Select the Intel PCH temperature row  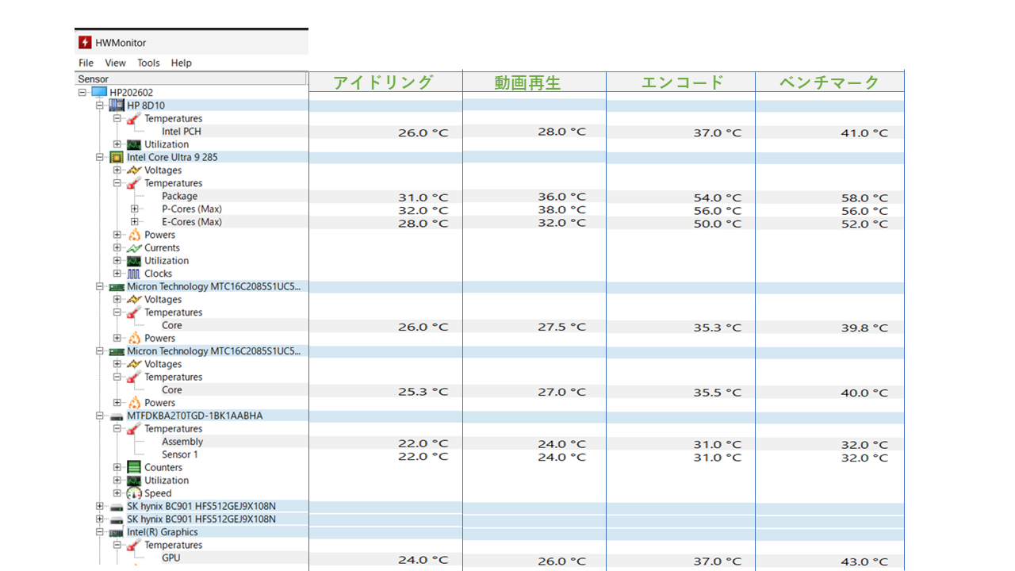coord(182,132)
